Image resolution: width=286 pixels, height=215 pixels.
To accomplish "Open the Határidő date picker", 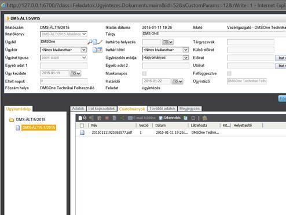I will pyautogui.click(x=177, y=81).
